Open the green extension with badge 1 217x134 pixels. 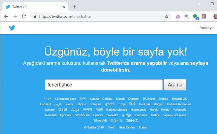196,17
